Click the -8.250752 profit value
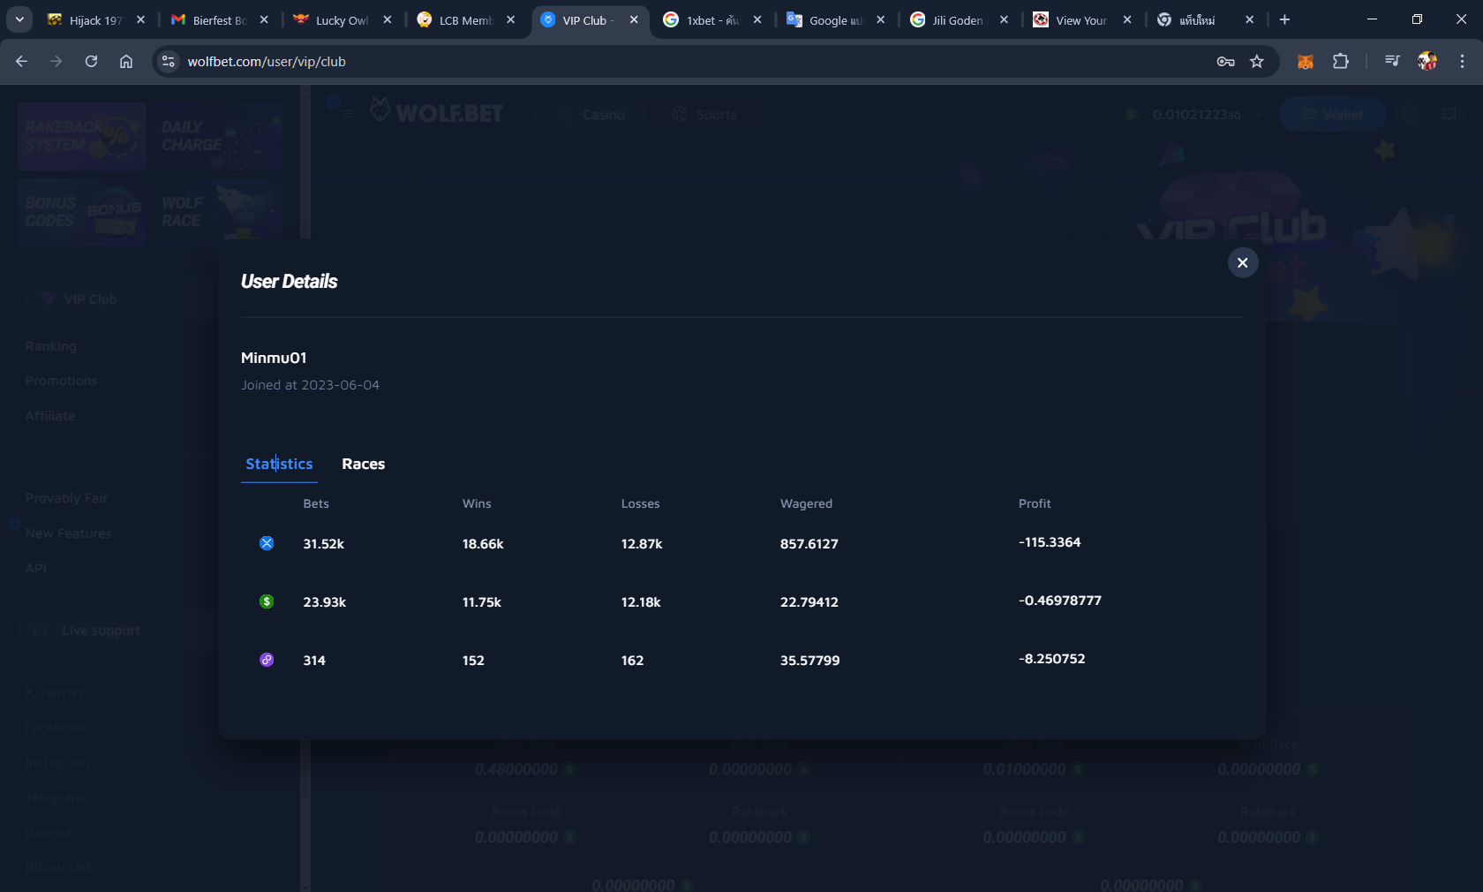1483x892 pixels. 1051,659
